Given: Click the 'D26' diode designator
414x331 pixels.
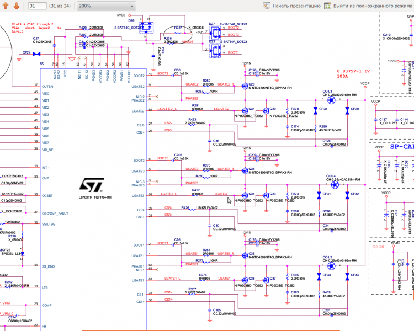Looking at the screenshot, I should coord(131,20).
